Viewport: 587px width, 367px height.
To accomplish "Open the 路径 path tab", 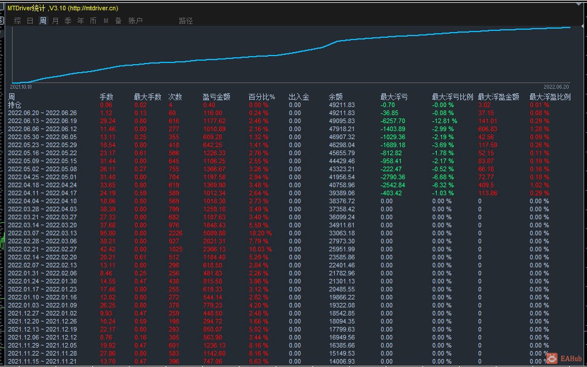I will (186, 21).
